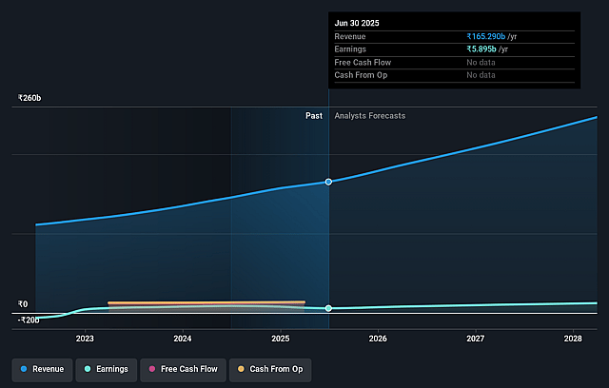The height and width of the screenshot is (388, 609).
Task: Toggle the Revenue legend button
Action: 42,369
